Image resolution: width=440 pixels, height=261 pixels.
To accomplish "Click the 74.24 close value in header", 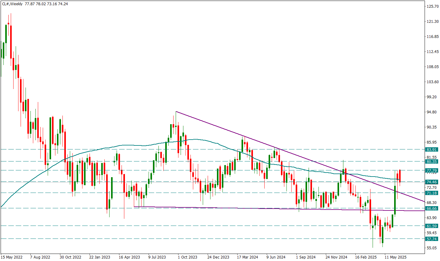I will pyautogui.click(x=63, y=4).
